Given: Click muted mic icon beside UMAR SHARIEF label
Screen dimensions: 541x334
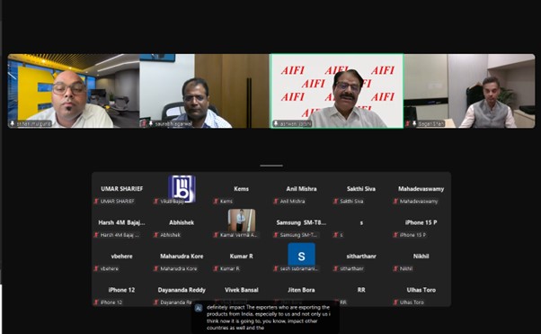Looking at the screenshot, I should pyautogui.click(x=96, y=202).
